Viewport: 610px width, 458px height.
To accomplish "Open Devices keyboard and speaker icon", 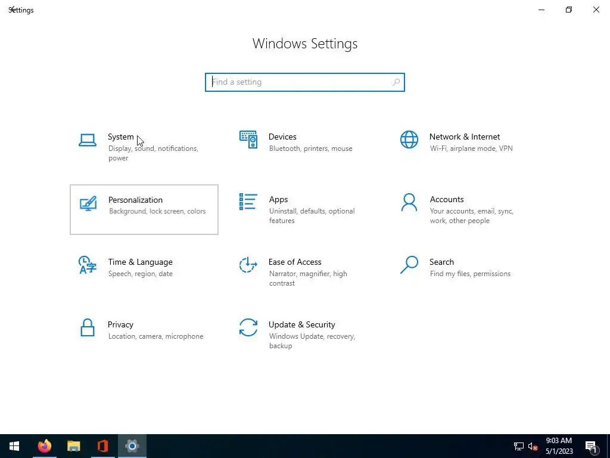I will 248,140.
